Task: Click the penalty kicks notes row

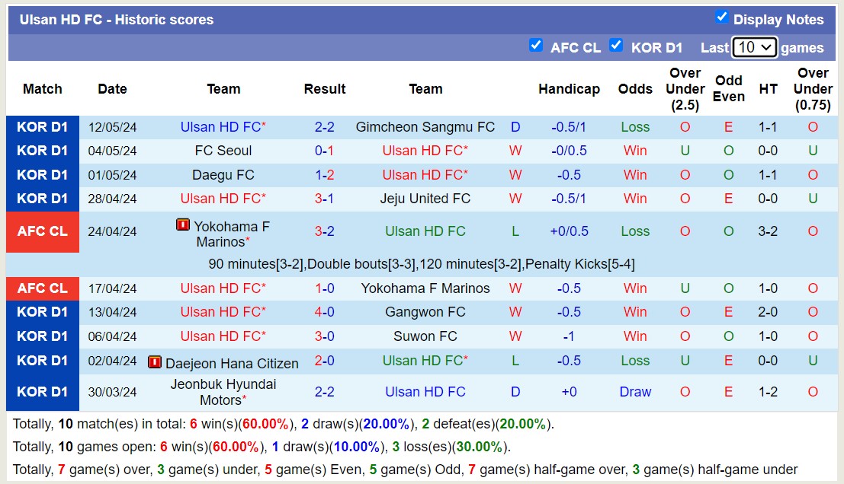Action: point(422,263)
